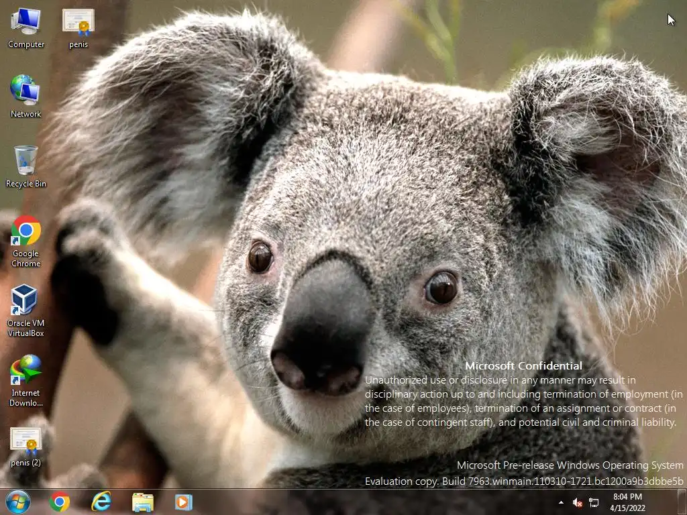Open the muted volume tray icon
The height and width of the screenshot is (515, 687).
pyautogui.click(x=578, y=502)
